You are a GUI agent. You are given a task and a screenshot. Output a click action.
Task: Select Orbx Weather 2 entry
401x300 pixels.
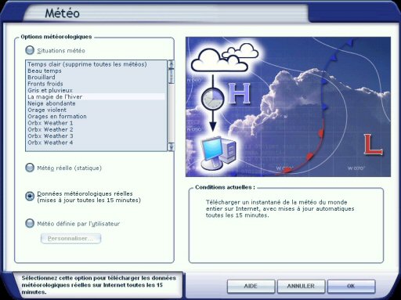96,129
